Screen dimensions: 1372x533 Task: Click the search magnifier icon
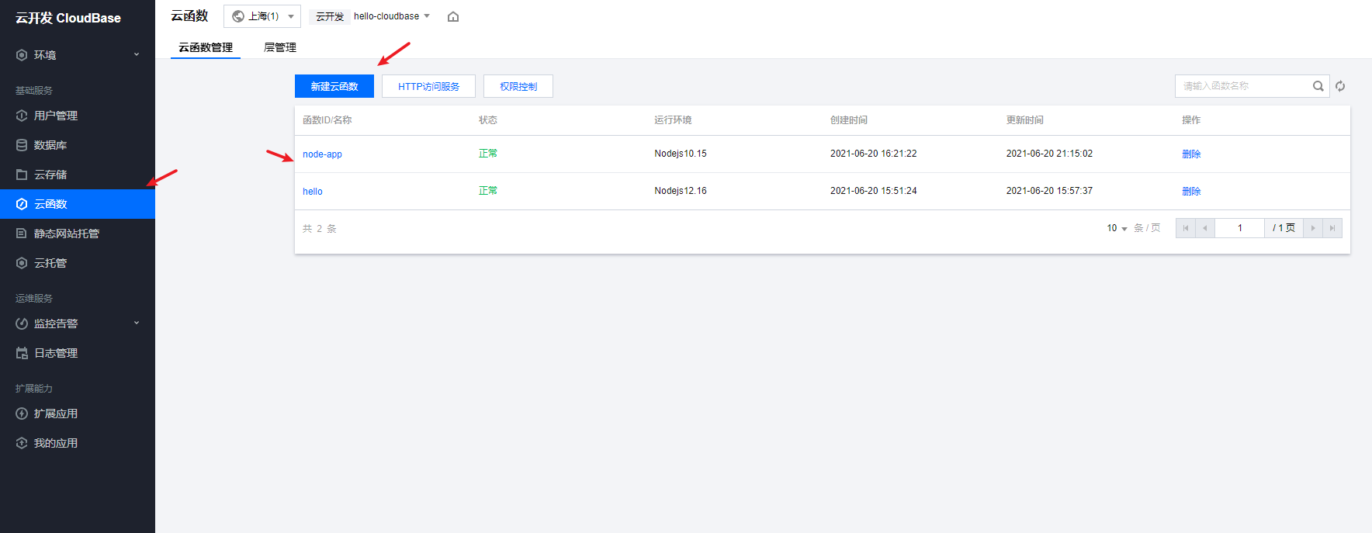tap(1318, 86)
